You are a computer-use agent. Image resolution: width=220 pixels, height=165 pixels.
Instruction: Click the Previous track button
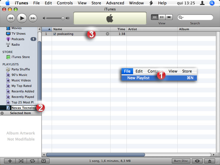pos(11,18)
